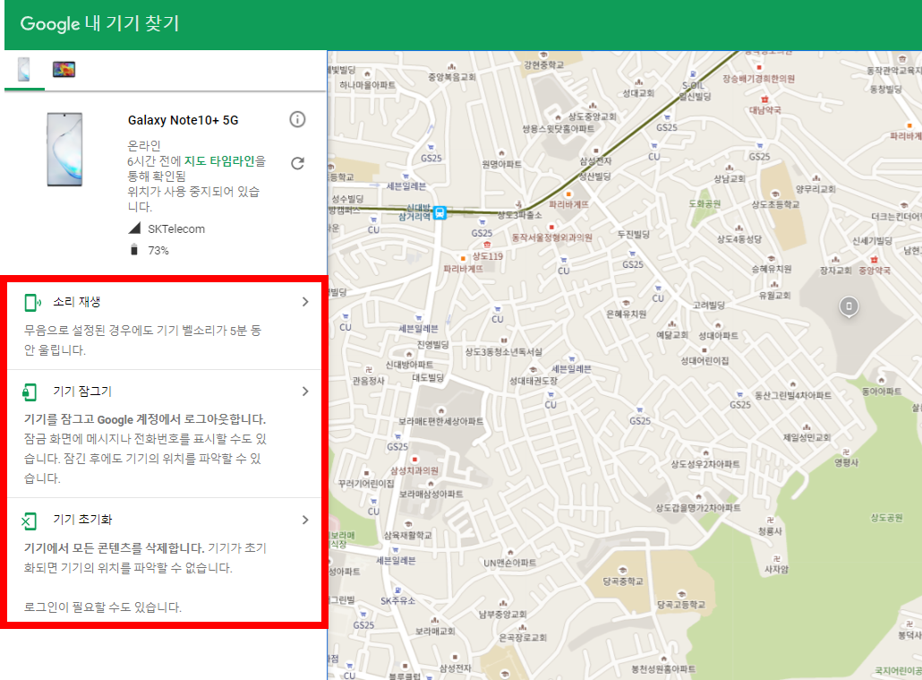This screenshot has height=680, width=922.
Task: Click the Google 내 기기 찾기 title
Action: (x=99, y=23)
